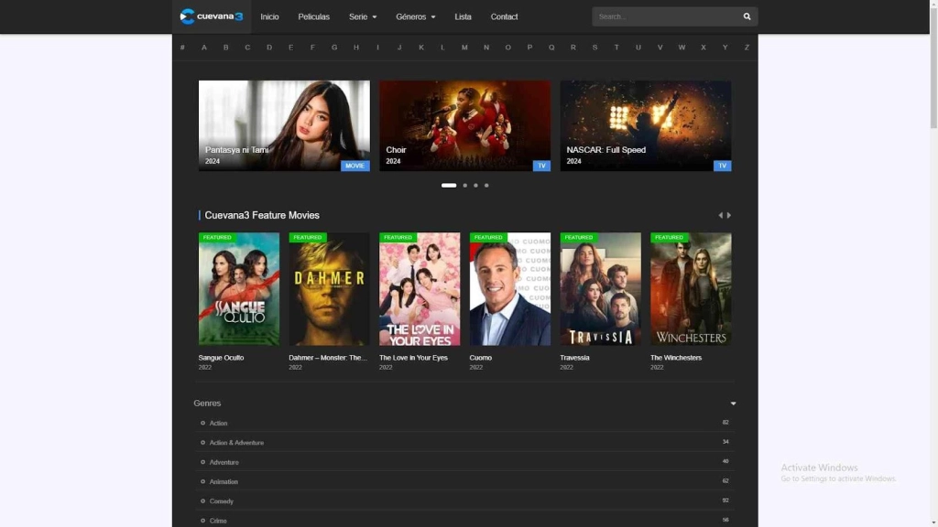Click The Winchesters title link
Image resolution: width=938 pixels, height=527 pixels.
[x=676, y=358]
